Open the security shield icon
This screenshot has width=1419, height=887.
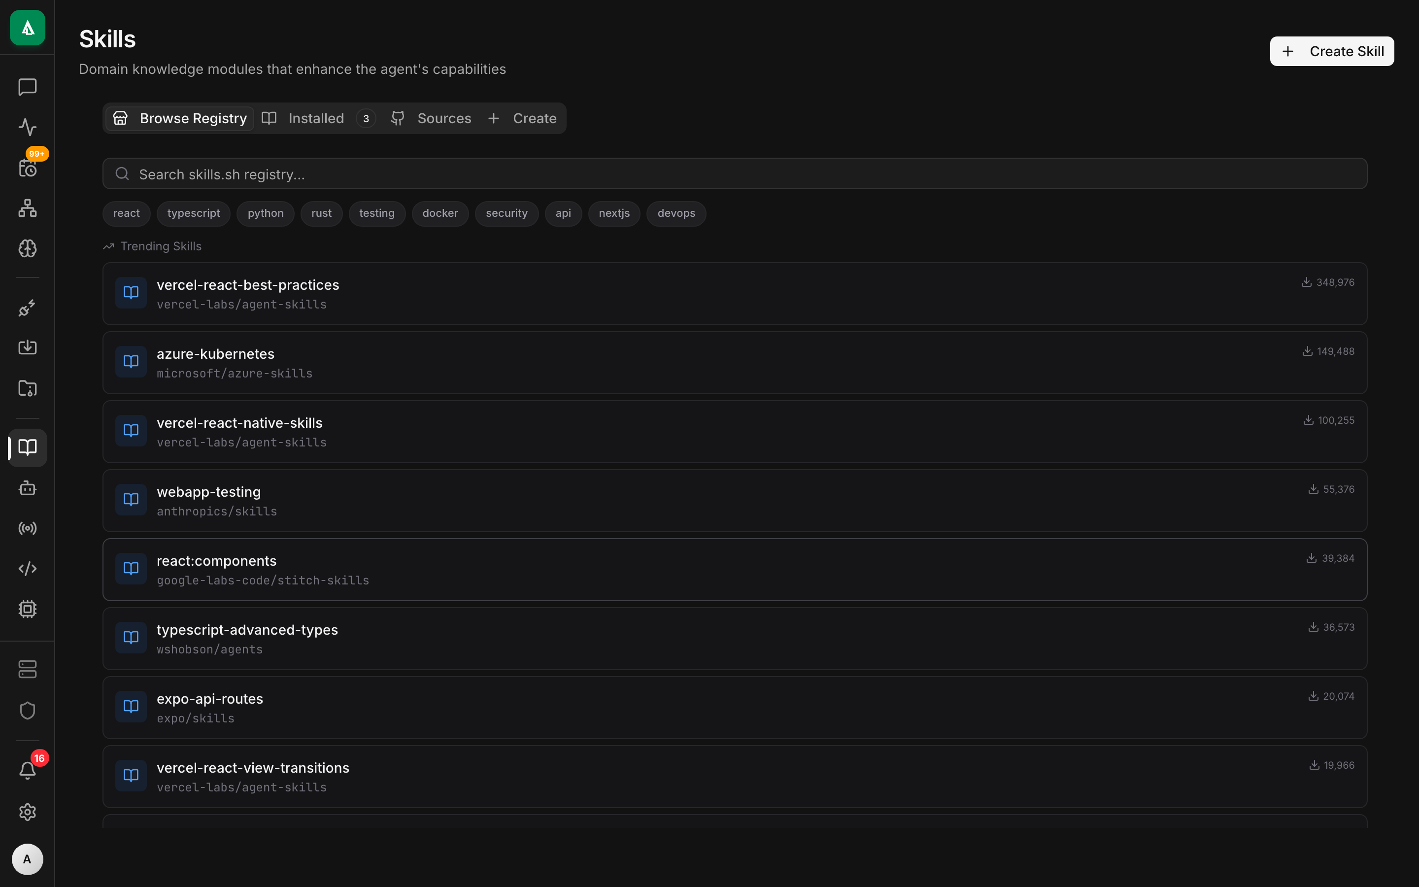[27, 710]
